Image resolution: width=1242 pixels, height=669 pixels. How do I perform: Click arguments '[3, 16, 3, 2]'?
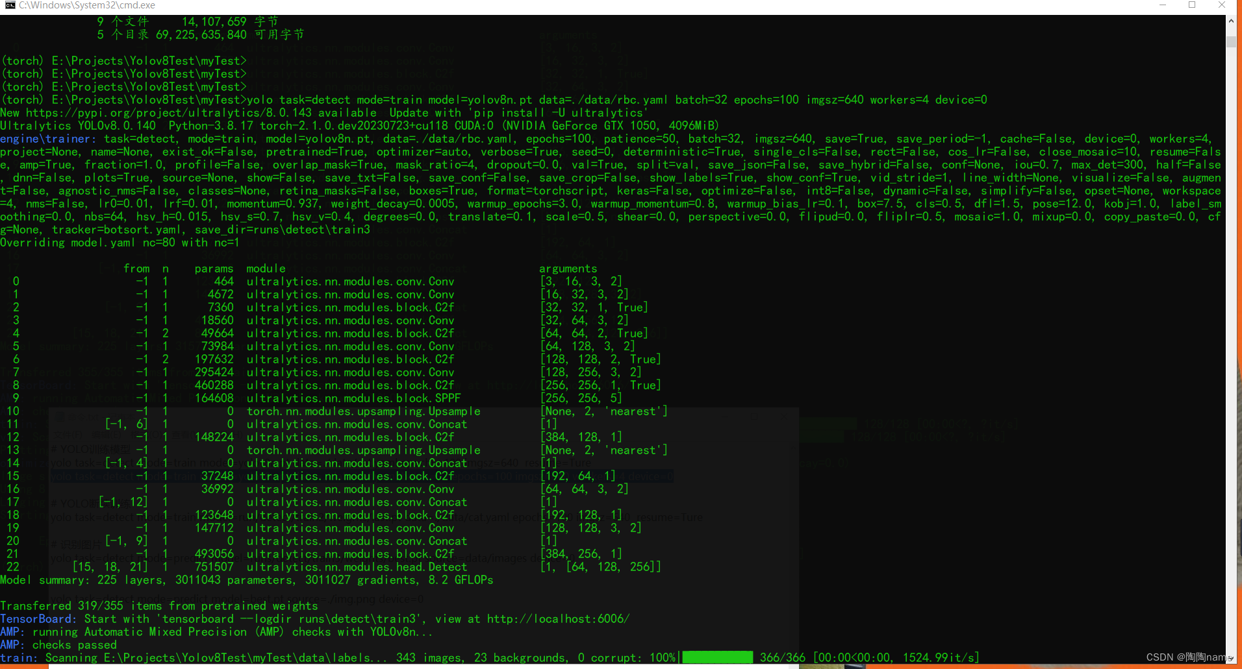581,282
